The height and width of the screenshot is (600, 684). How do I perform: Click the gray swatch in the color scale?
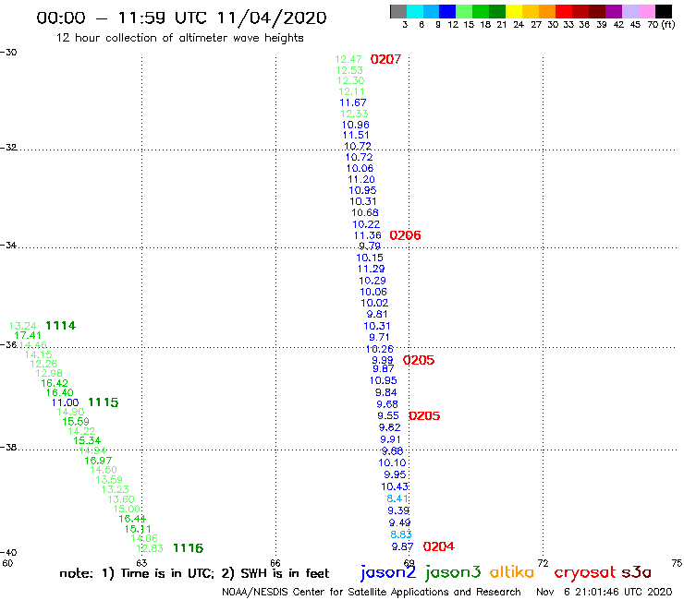click(x=398, y=12)
